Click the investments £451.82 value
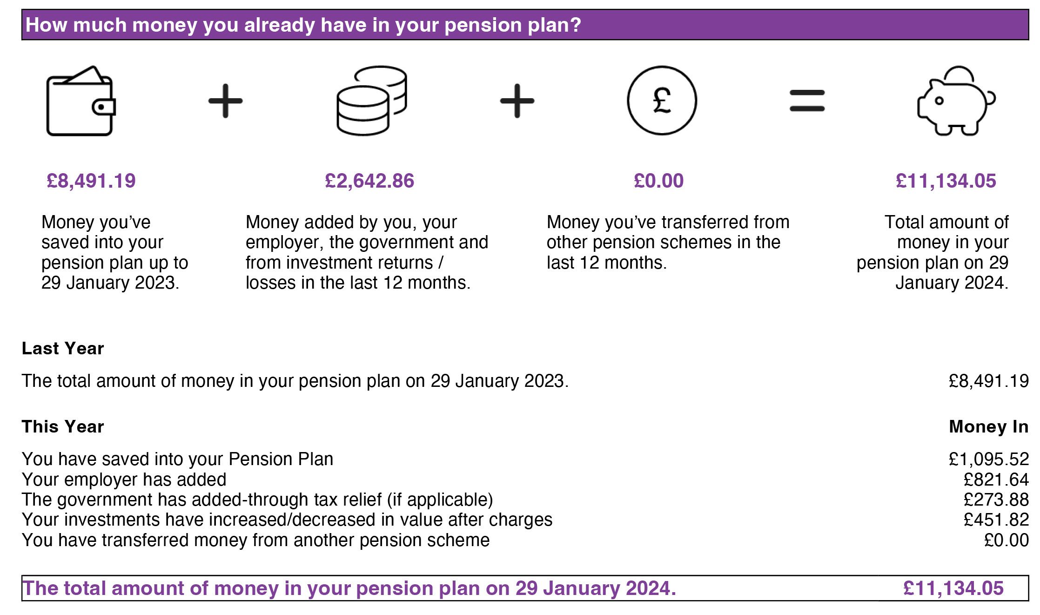This screenshot has height=615, width=1040. (x=996, y=520)
